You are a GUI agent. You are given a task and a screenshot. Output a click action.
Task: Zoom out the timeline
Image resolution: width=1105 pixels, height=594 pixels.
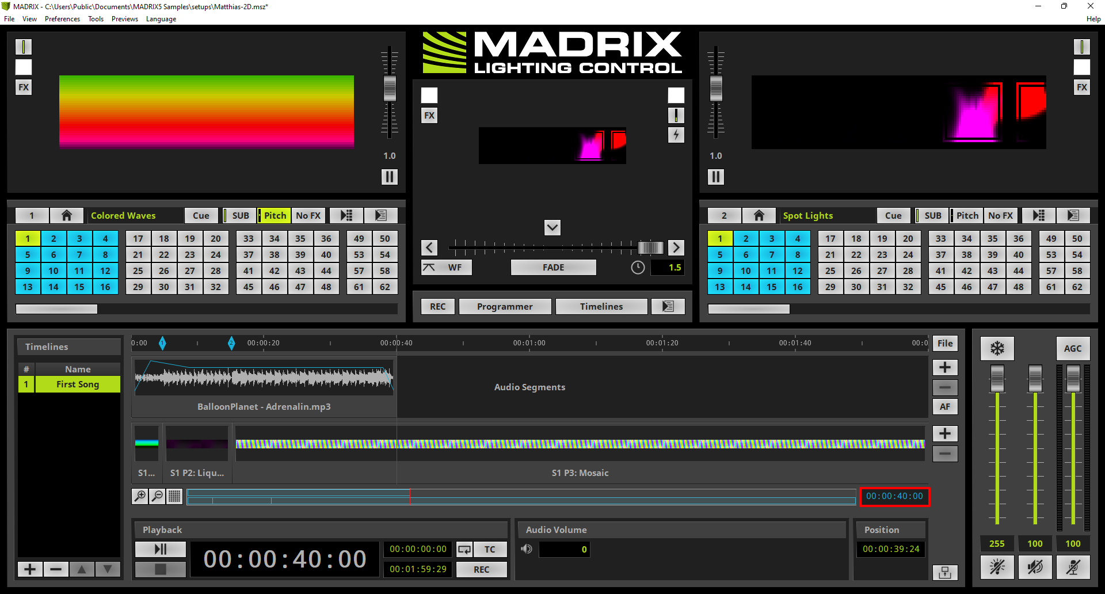coord(157,496)
